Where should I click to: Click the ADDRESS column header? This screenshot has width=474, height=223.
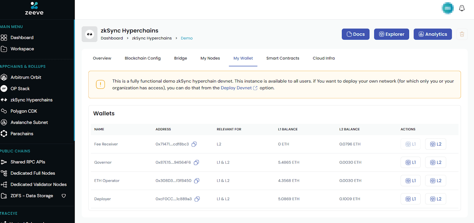coord(163,129)
